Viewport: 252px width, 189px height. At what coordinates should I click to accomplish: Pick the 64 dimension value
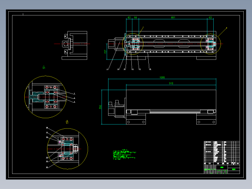coord(136,17)
